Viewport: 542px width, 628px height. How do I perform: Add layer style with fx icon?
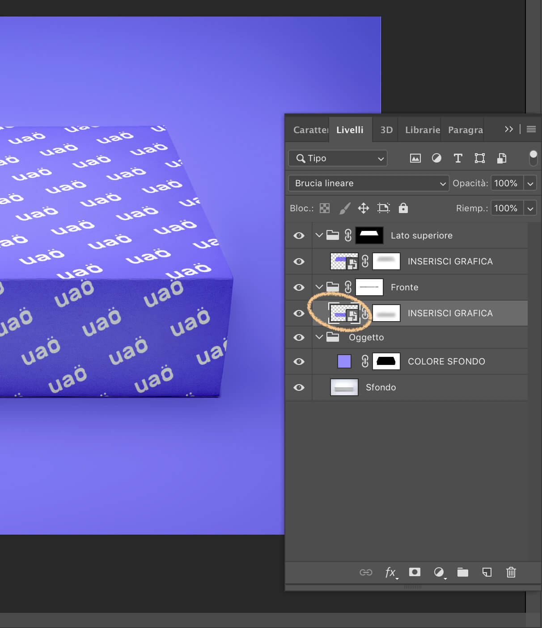pos(390,572)
